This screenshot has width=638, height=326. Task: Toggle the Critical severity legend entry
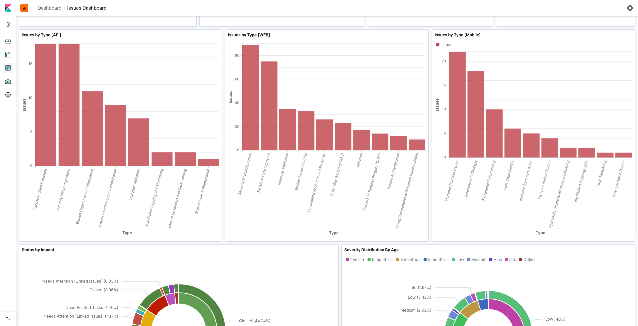(528, 260)
